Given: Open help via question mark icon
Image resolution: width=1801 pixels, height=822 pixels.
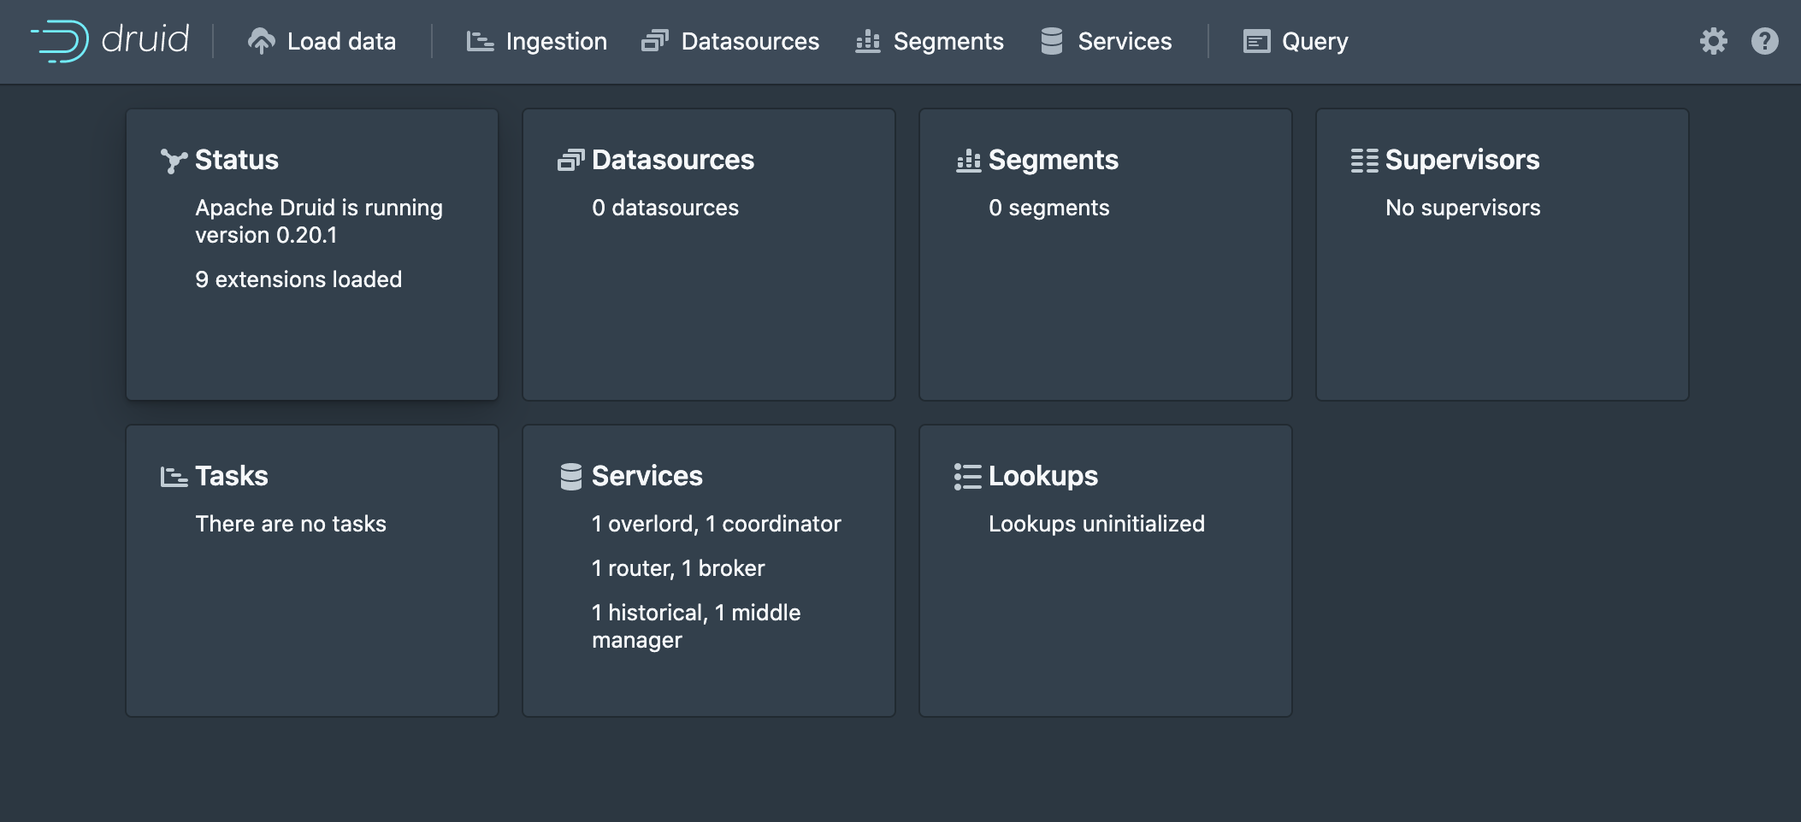Looking at the screenshot, I should click(x=1764, y=41).
